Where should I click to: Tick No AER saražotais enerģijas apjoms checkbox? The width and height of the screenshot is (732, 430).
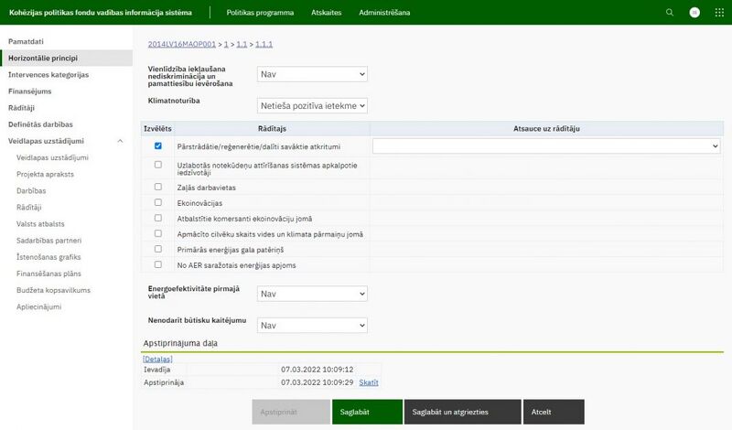(158, 264)
